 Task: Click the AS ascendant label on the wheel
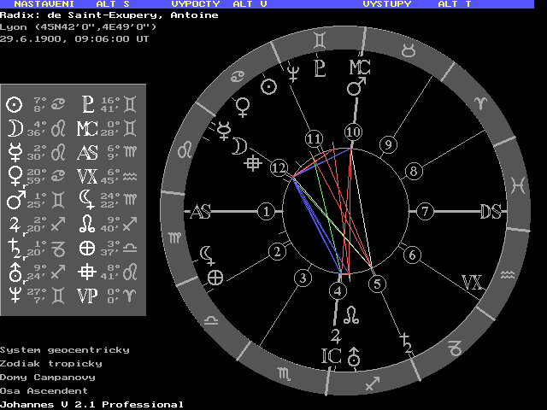tap(201, 212)
